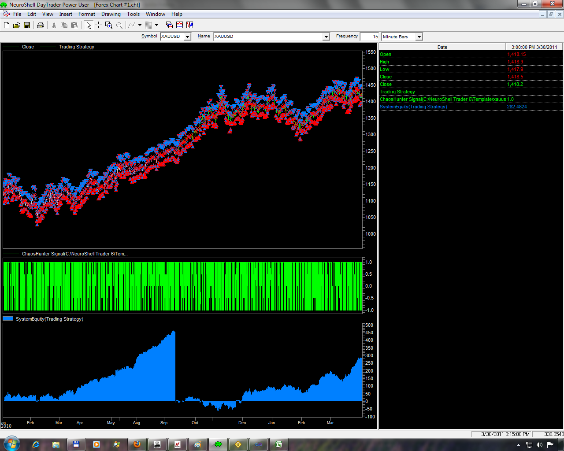Print the chart using printer icon
This screenshot has width=564, height=451.
pyautogui.click(x=41, y=25)
